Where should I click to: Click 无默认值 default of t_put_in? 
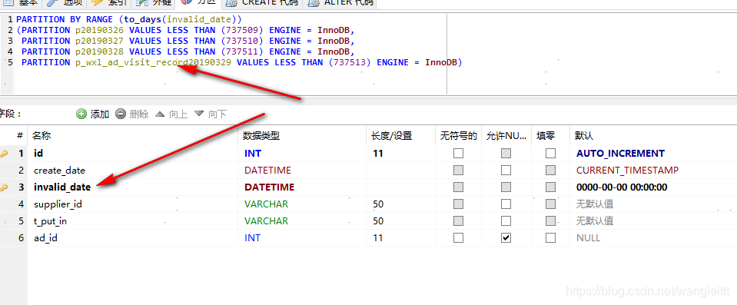coord(595,221)
